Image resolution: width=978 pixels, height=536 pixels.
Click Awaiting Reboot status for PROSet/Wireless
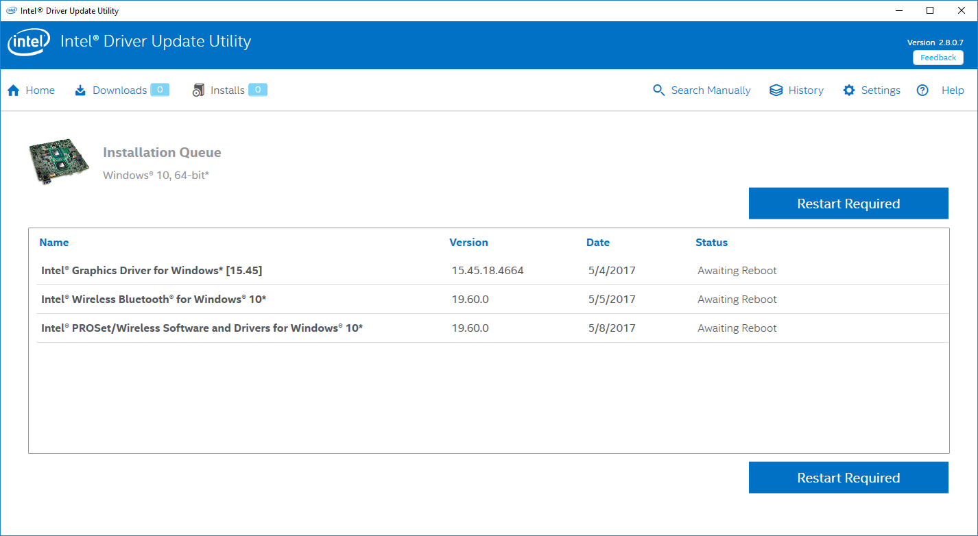point(737,328)
